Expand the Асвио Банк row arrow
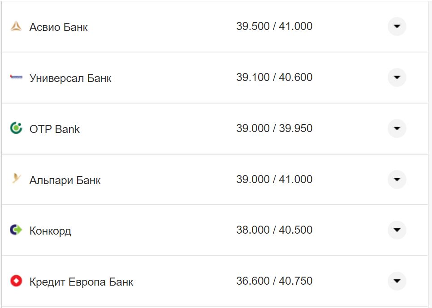The width and height of the screenshot is (432, 308). point(397,26)
